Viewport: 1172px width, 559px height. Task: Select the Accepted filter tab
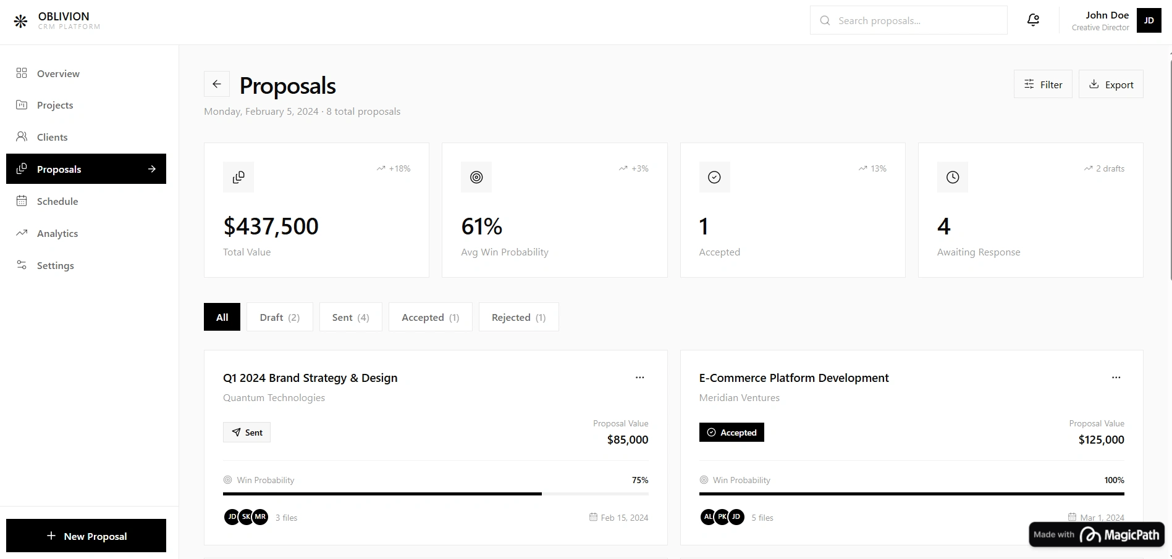(430, 317)
